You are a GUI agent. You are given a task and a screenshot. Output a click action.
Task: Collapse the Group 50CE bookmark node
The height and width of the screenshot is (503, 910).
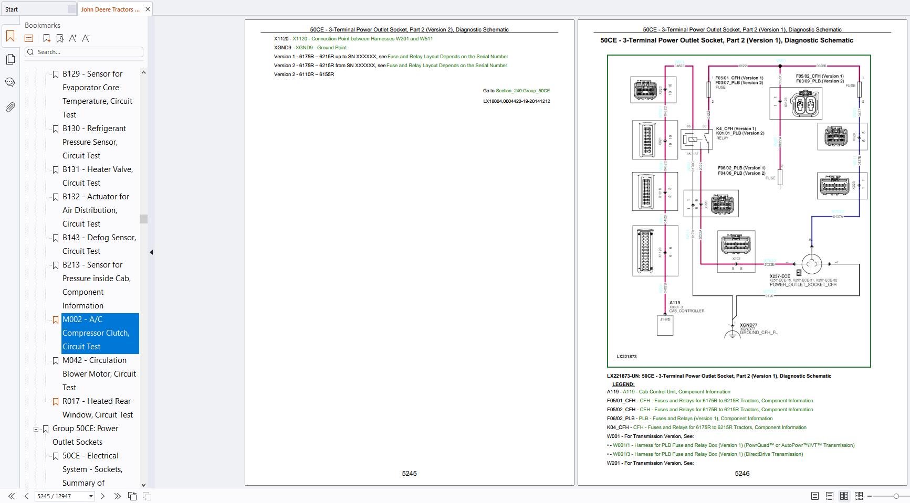(x=36, y=429)
